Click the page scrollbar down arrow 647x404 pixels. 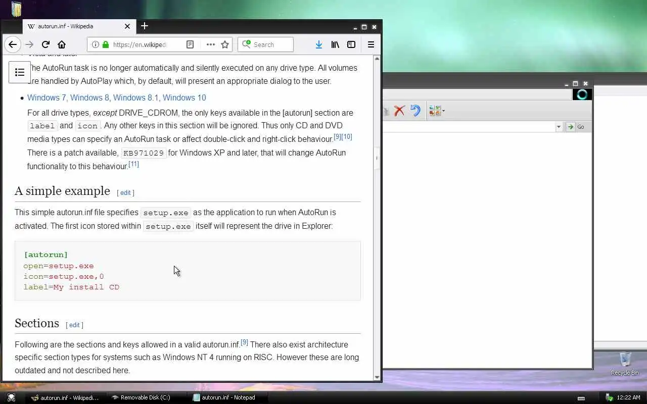[377, 377]
